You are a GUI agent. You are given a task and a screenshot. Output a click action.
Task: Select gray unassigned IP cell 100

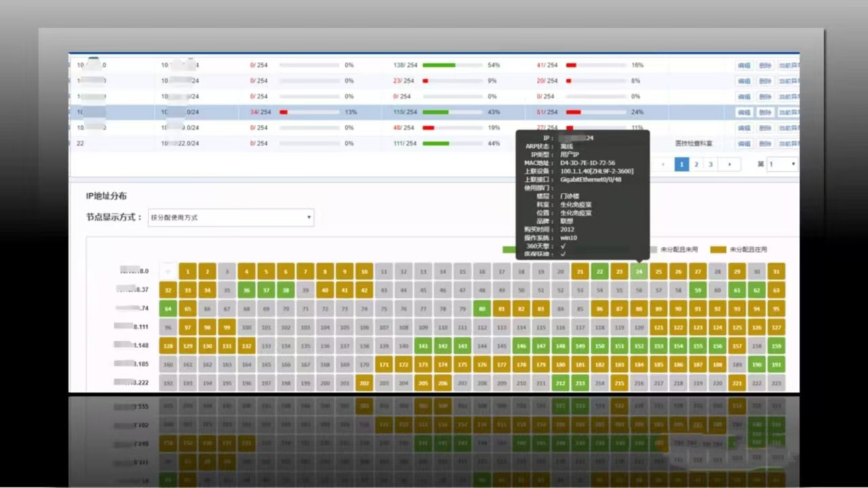pyautogui.click(x=247, y=327)
